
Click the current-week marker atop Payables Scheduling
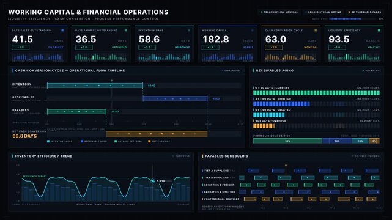click(286, 166)
